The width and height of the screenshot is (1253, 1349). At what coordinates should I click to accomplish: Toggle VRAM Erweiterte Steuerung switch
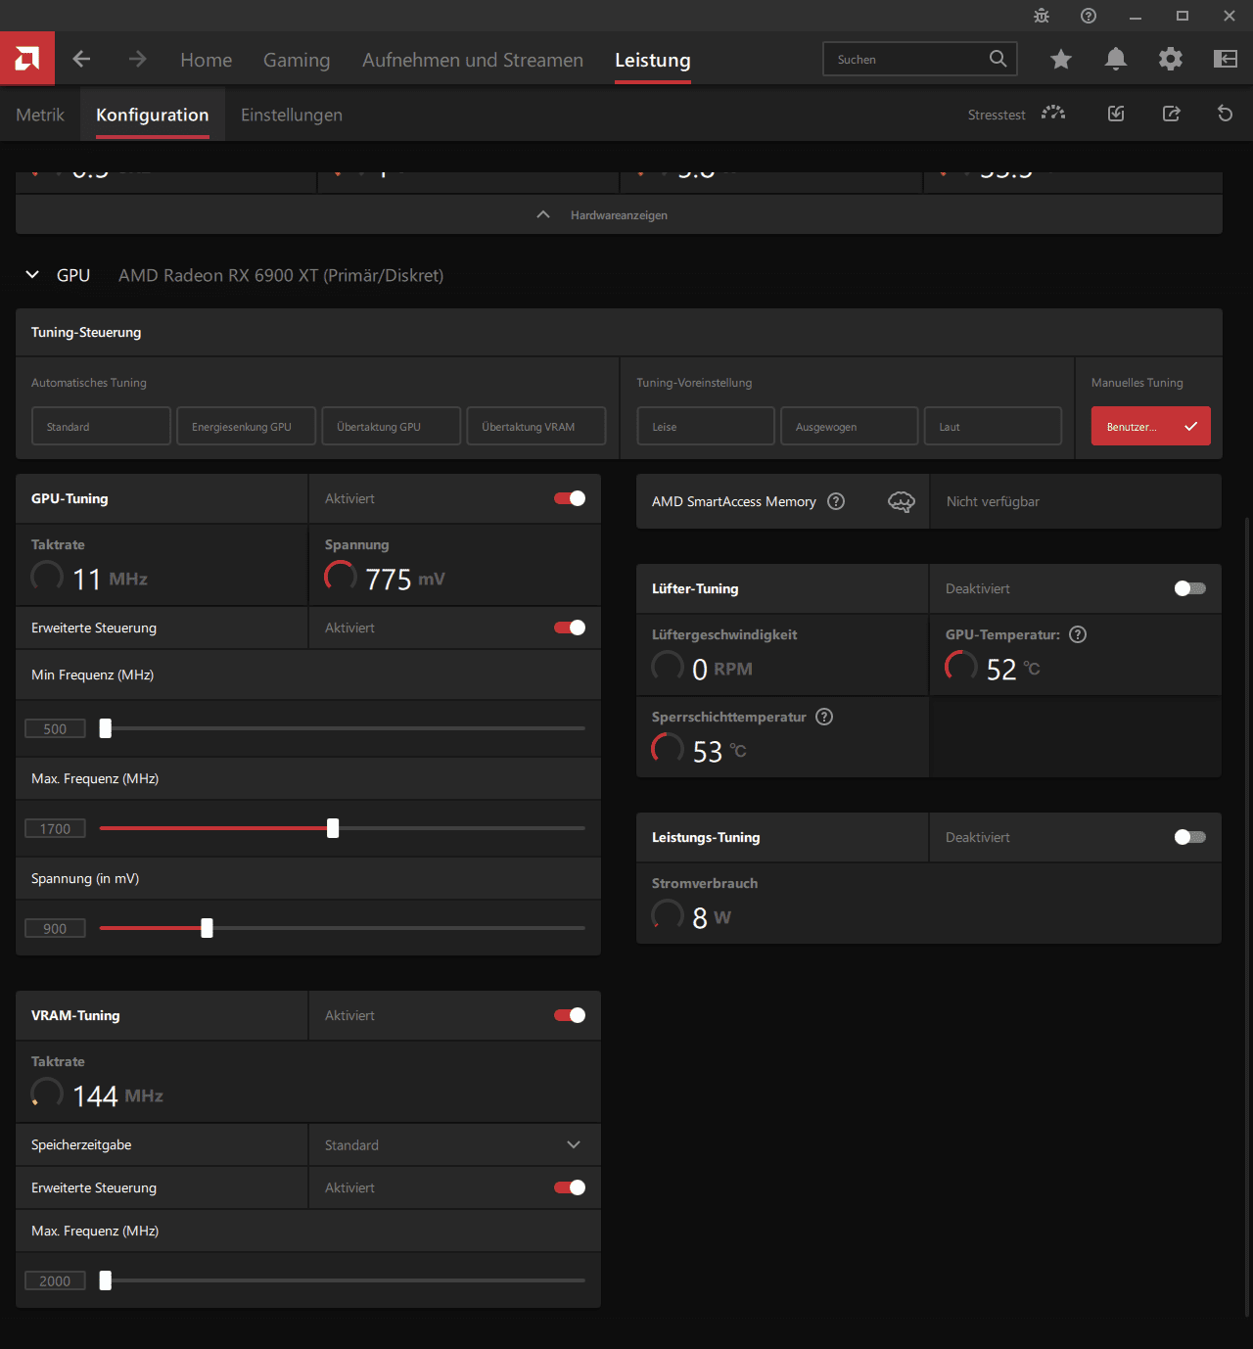(570, 1187)
